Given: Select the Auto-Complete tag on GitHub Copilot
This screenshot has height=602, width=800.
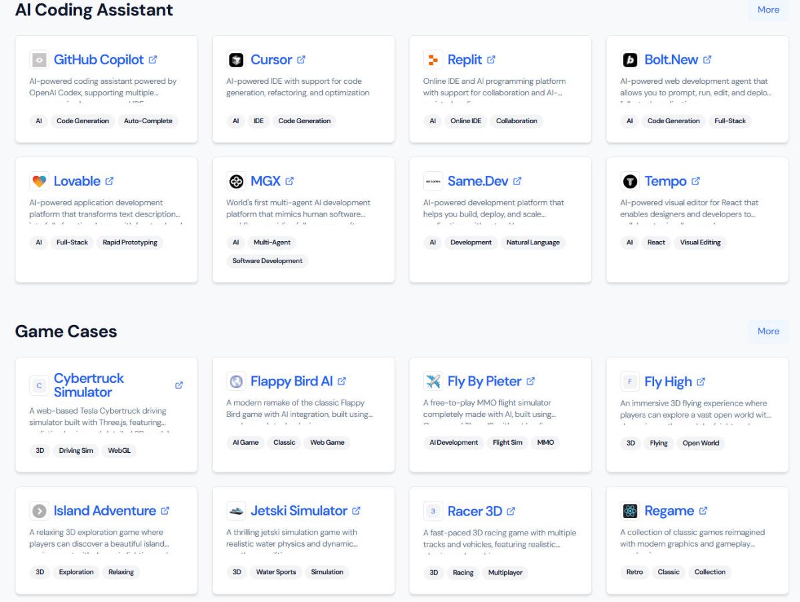Looking at the screenshot, I should [x=148, y=121].
